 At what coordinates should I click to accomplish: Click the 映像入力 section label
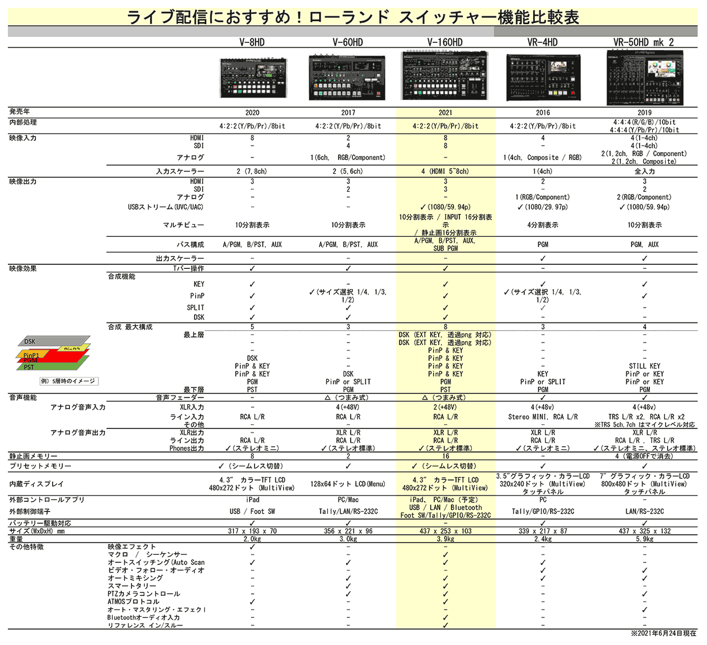[23, 138]
